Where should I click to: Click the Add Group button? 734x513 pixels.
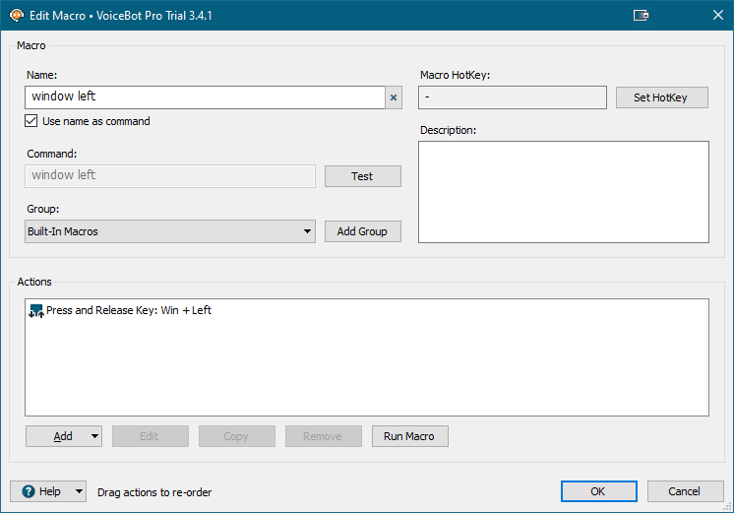[x=362, y=231]
